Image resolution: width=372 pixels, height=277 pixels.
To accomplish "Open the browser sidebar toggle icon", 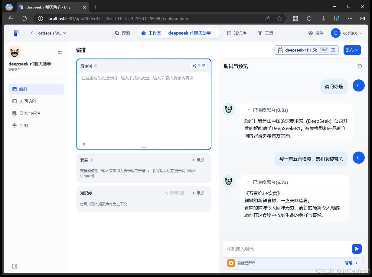I will click(x=363, y=18).
